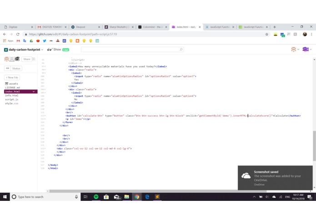Expand the index.html file options chevron

(x=34, y=92)
